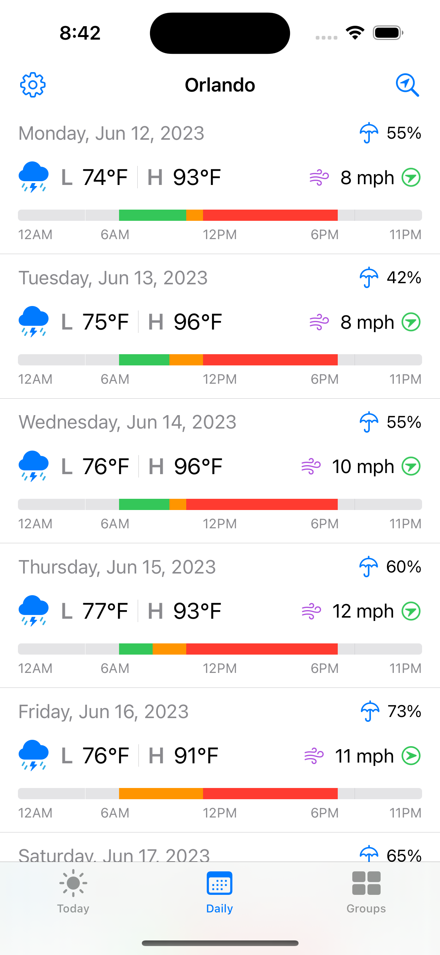Open Friday, Jun 16, 2023 forecast

click(103, 712)
